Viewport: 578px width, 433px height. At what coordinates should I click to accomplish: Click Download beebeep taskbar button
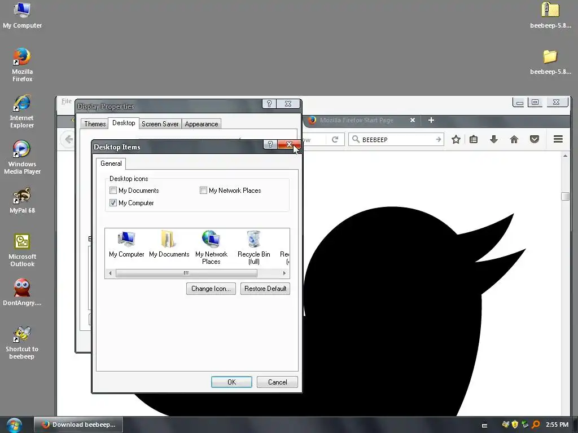coord(78,425)
